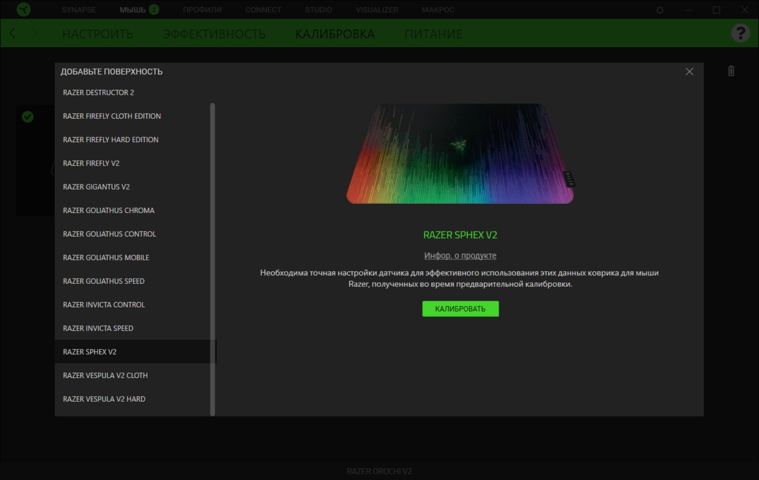Switch to НАСТРОИТЬ section

[x=98, y=34]
